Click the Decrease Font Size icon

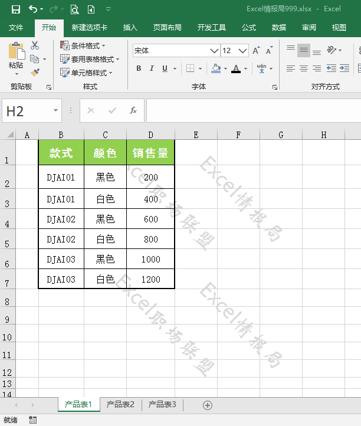tap(269, 51)
